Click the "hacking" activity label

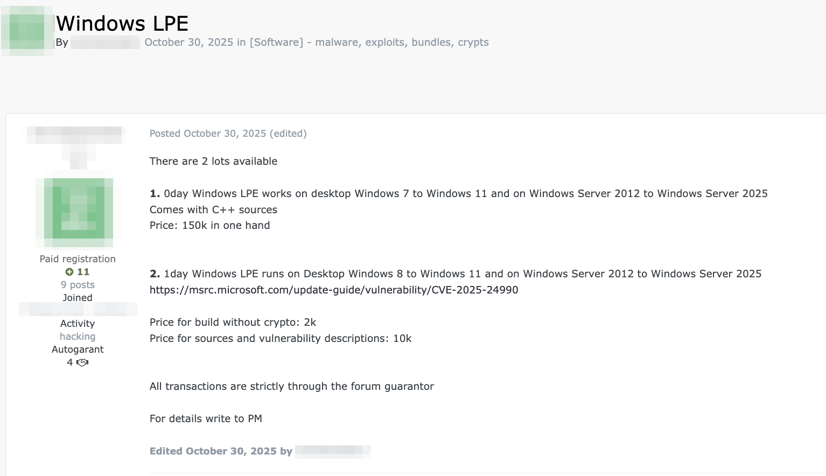click(78, 337)
